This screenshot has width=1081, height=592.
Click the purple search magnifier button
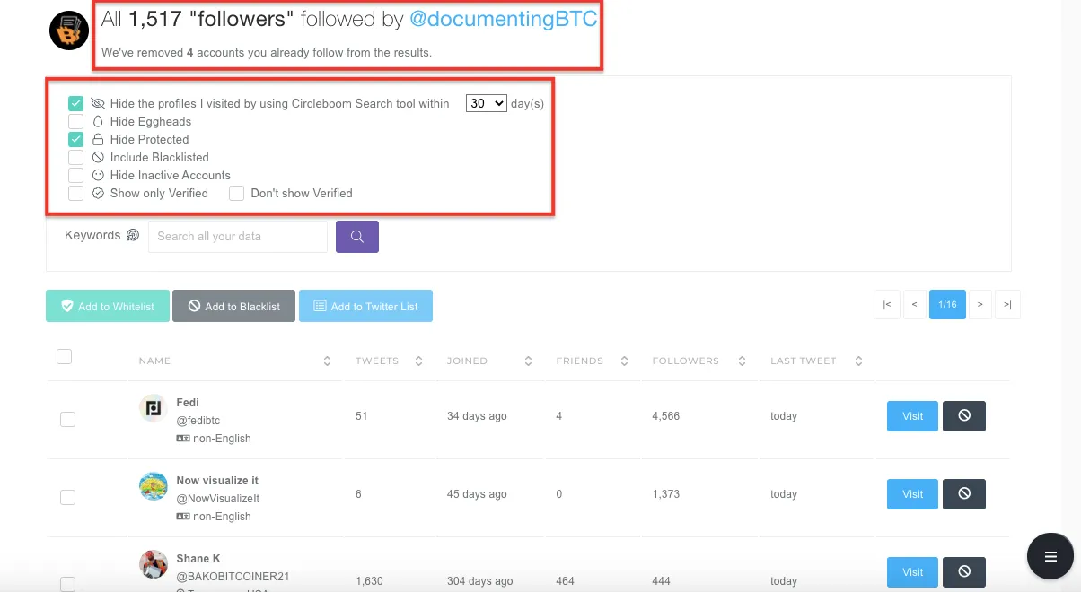click(x=357, y=236)
